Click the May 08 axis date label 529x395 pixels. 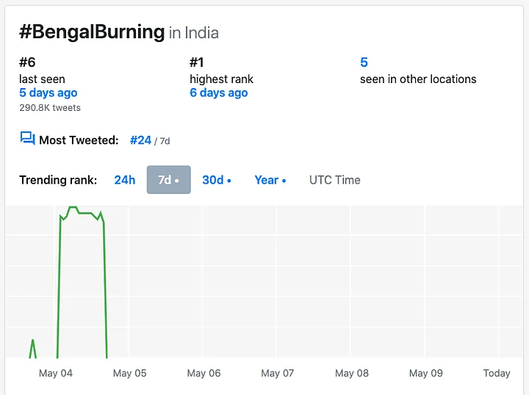(351, 373)
